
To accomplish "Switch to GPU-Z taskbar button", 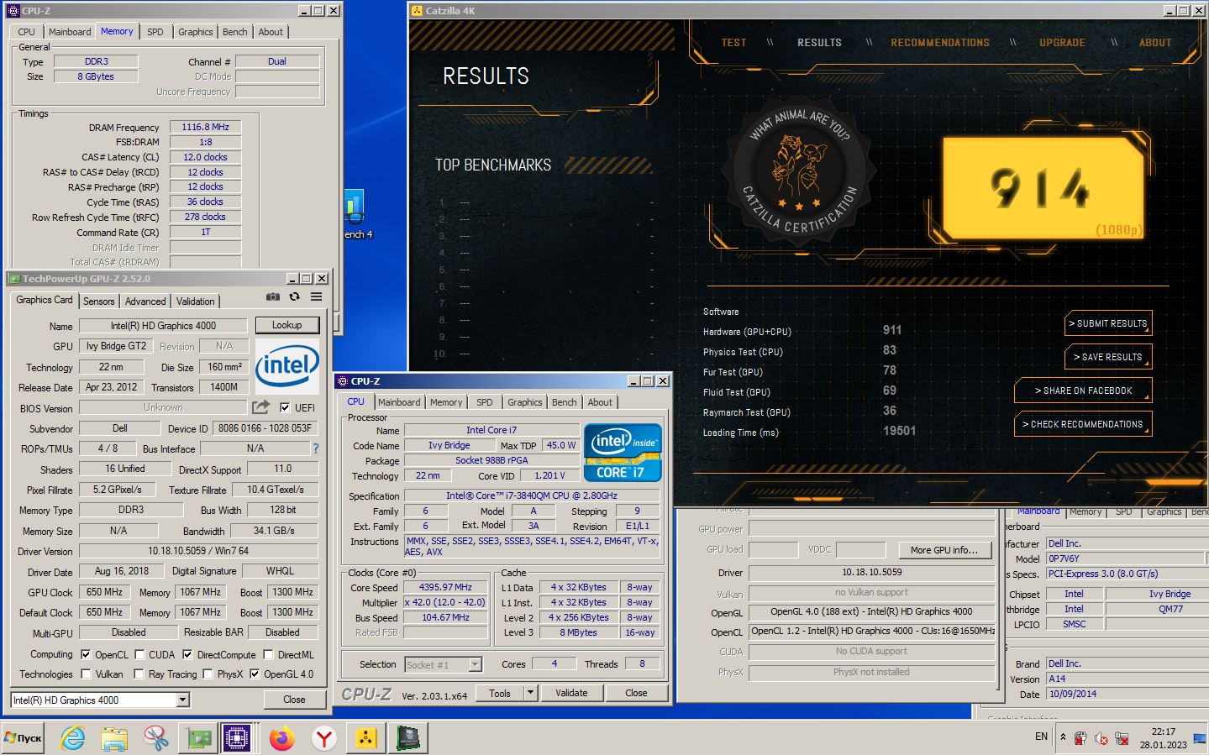I will coord(199,738).
